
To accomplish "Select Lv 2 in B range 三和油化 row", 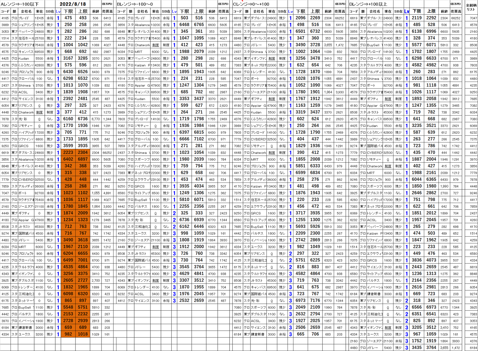I will coord(174,227).
